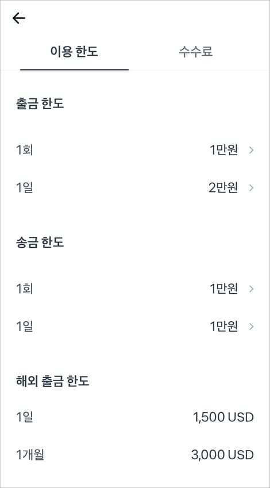Image resolution: width=270 pixels, height=488 pixels.
Task: Tap the 1만원 value for 출금 한도 1회
Action: coord(223,151)
